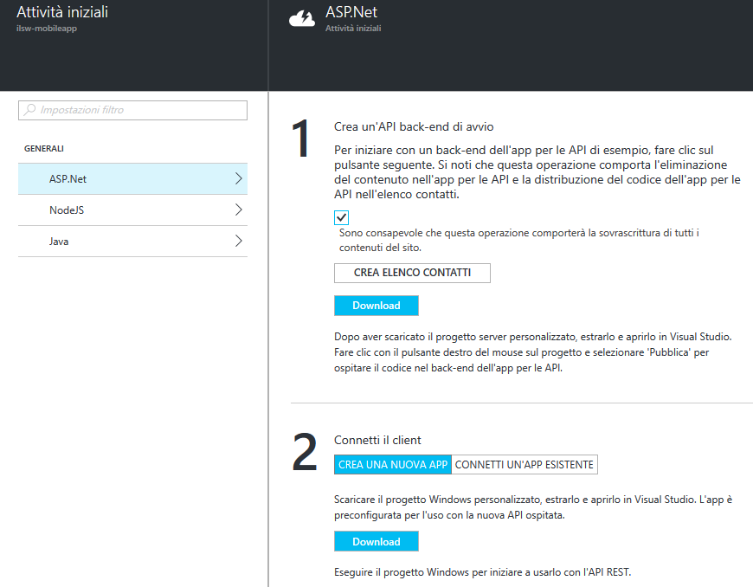Screen dimensions: 753x587
Task: Click the 'ilsw-mobileapp' subtitle
Action: (47, 29)
